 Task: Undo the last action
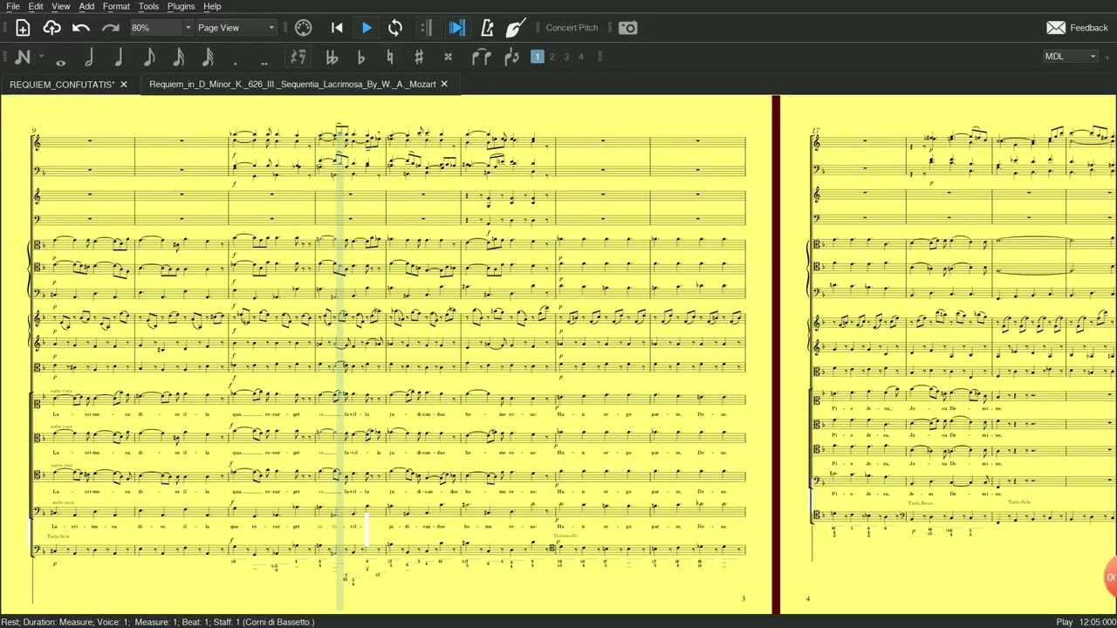click(80, 28)
